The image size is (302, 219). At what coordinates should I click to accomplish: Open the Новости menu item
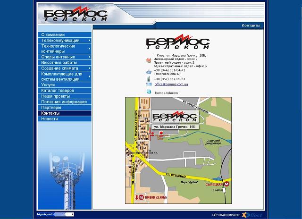(65, 118)
